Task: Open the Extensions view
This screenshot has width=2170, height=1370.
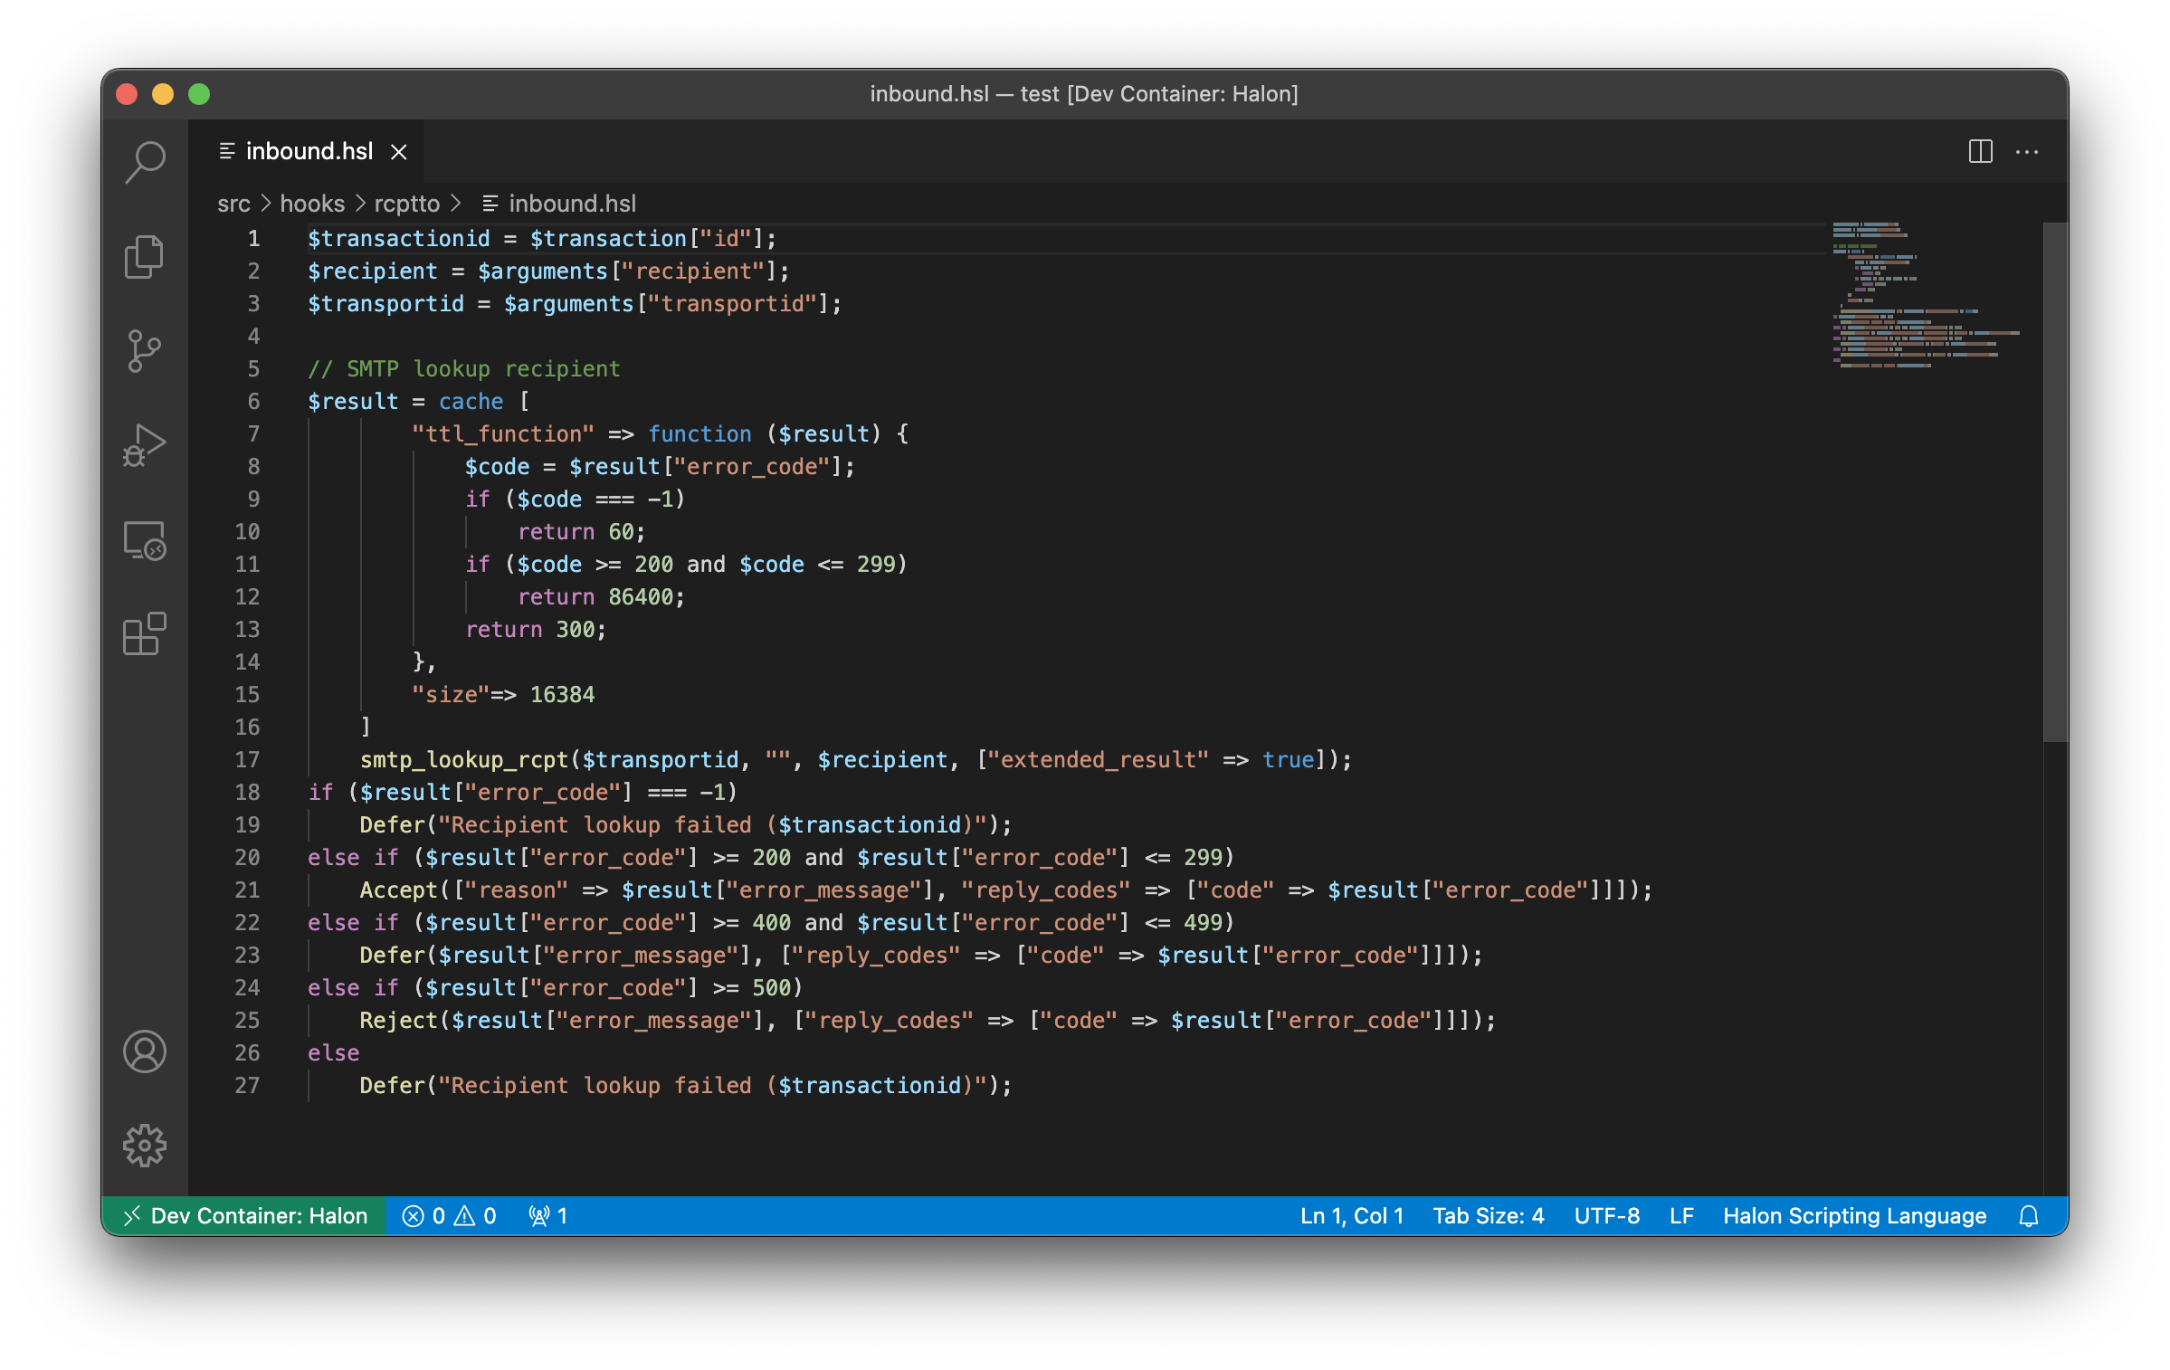Action: tap(145, 633)
